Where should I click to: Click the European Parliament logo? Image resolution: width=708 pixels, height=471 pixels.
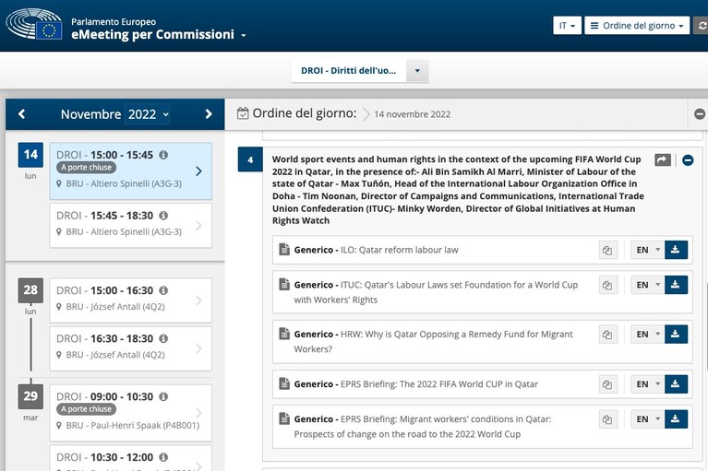(34, 24)
